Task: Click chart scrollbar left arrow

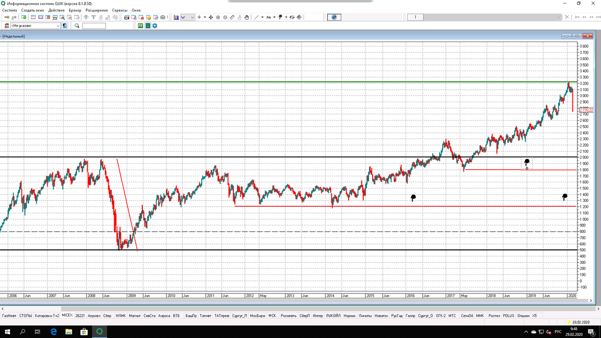Action: pyautogui.click(x=3, y=308)
